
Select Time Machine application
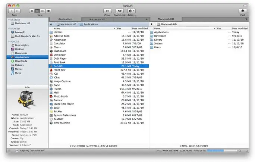tap(99, 123)
